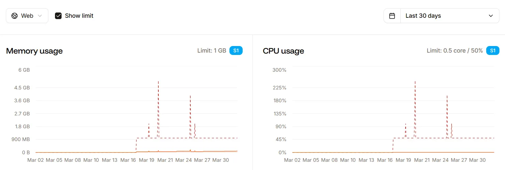Select the tallest memory spike near Mar 21

point(158,82)
